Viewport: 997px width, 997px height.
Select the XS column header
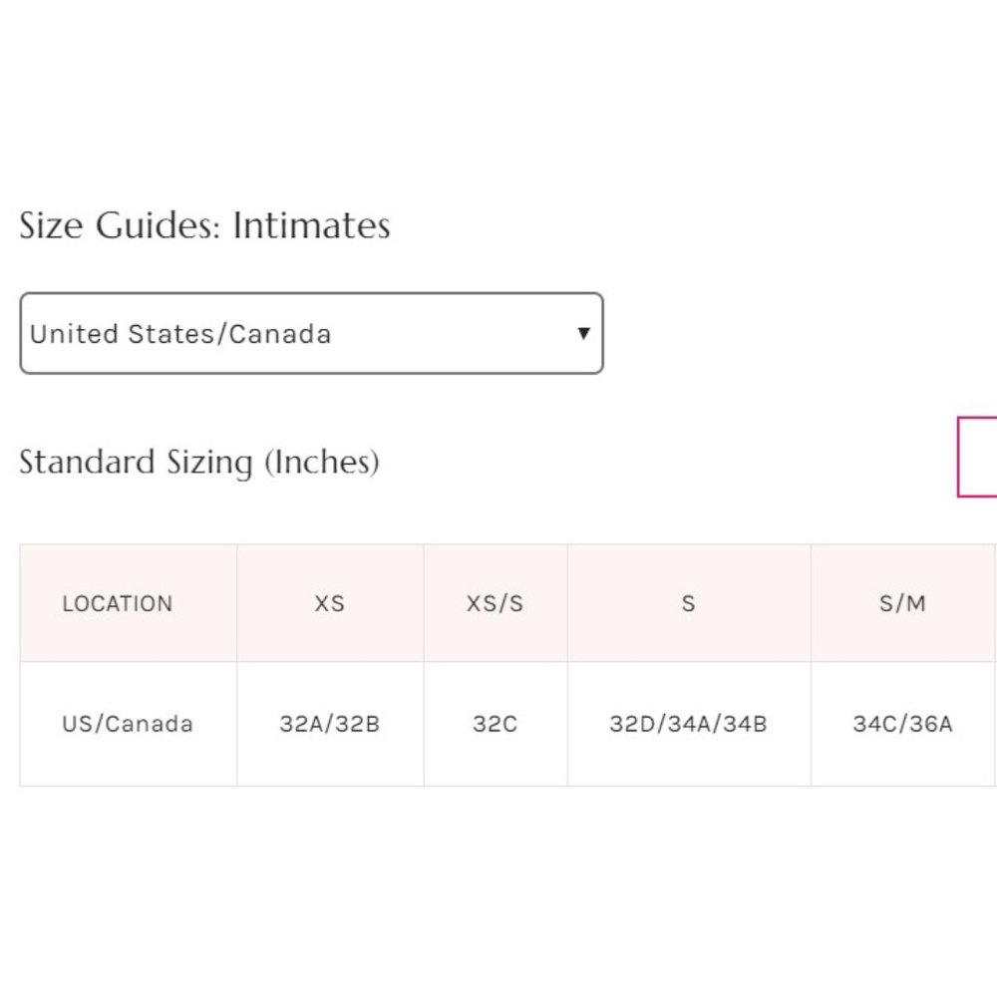tap(330, 604)
